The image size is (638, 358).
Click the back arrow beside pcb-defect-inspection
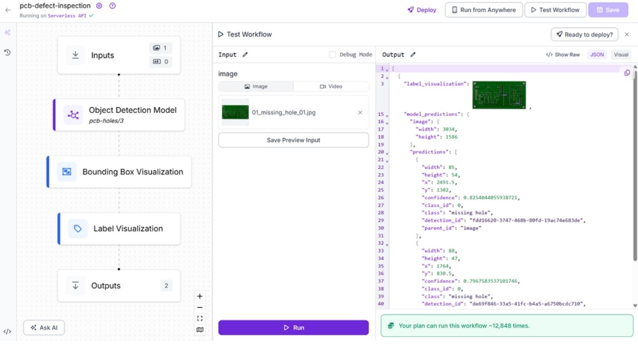pyautogui.click(x=7, y=10)
